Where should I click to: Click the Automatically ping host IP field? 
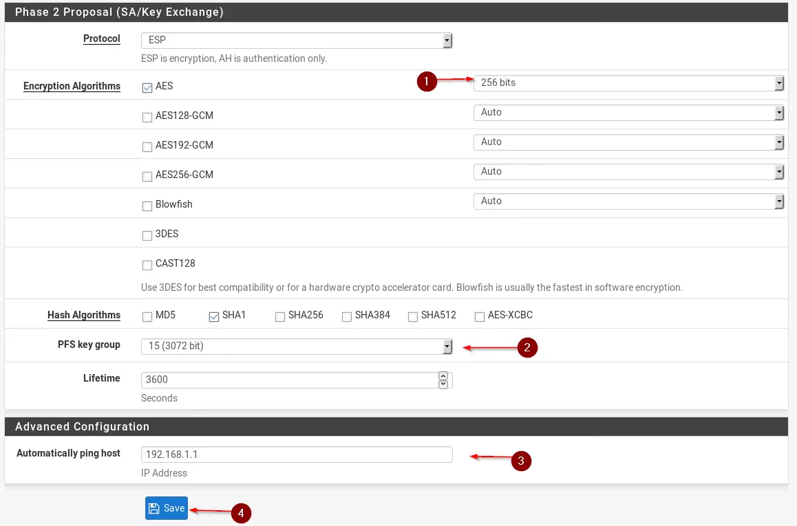point(297,454)
